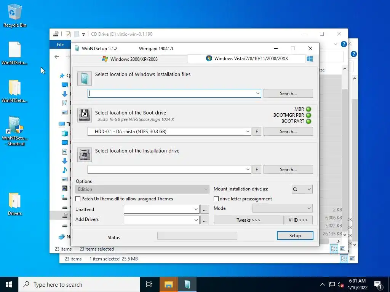Click the green MBR status indicator
Viewport: 390px width, 292px height.
point(308,109)
